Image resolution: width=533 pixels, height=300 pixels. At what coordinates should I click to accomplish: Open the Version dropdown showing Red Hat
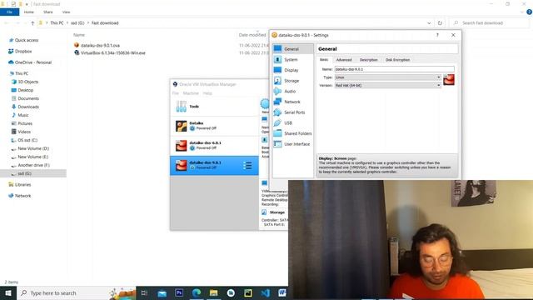click(x=388, y=85)
